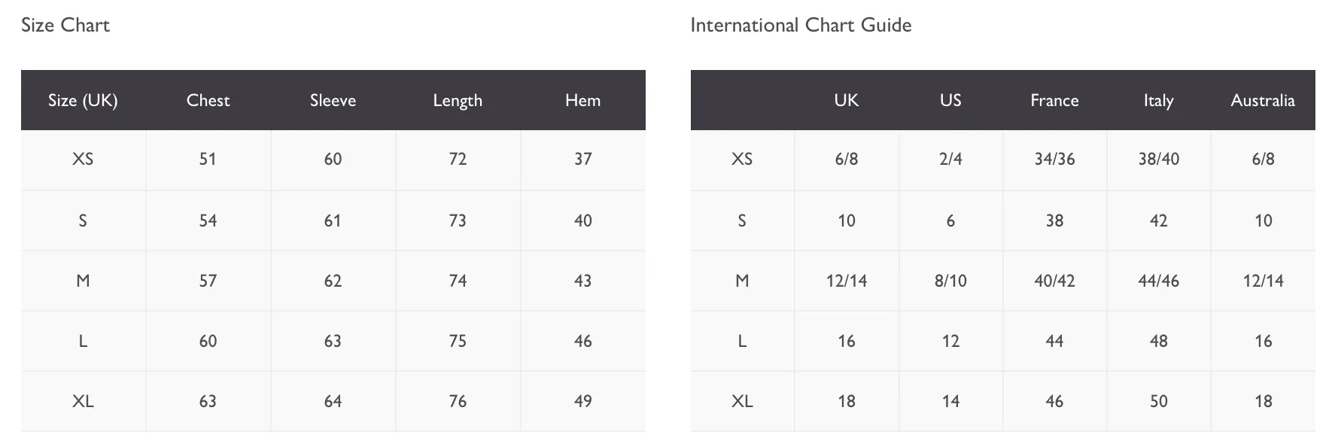
Task: Click the Australia column header
Action: tap(1263, 100)
